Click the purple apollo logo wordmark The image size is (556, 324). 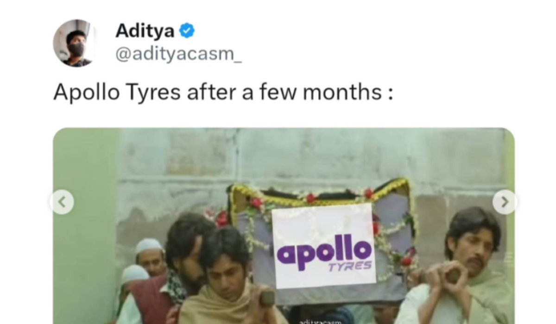coord(324,253)
